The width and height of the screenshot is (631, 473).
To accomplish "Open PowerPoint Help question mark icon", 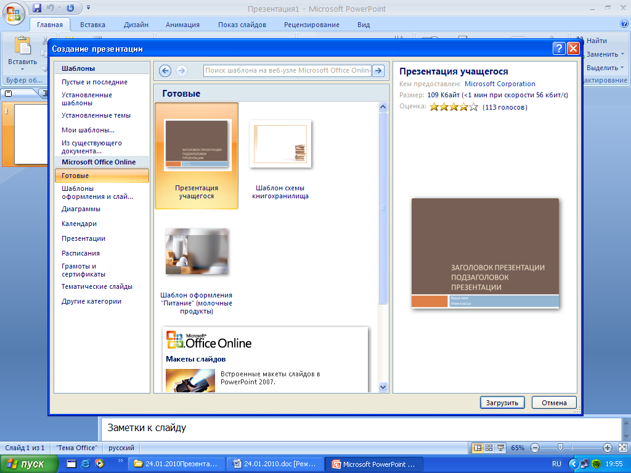I will 624,24.
